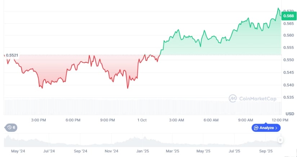Click the CoinMarketCap watermark logo
Screen dimensions: 297x157
coord(233,98)
